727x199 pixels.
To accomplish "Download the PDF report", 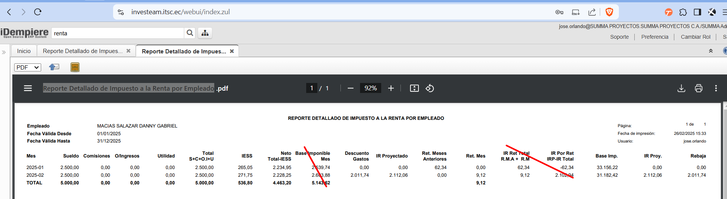I will click(681, 88).
